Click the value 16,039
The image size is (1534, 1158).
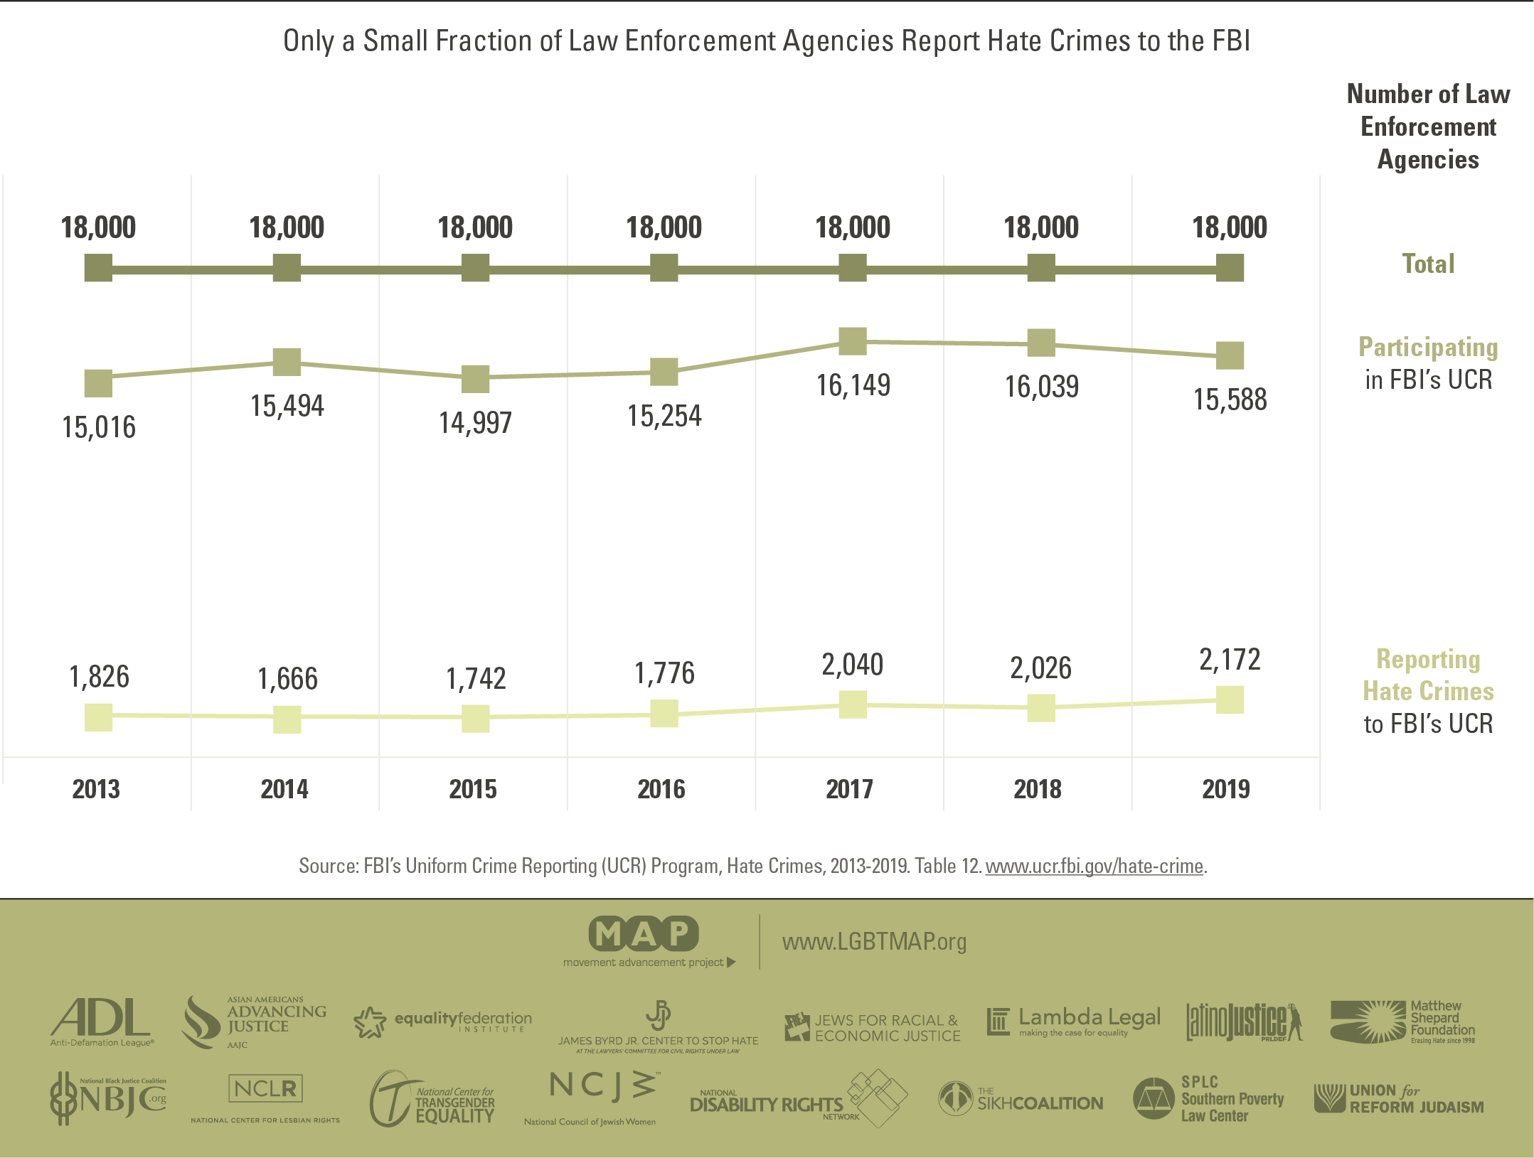coord(1041,387)
